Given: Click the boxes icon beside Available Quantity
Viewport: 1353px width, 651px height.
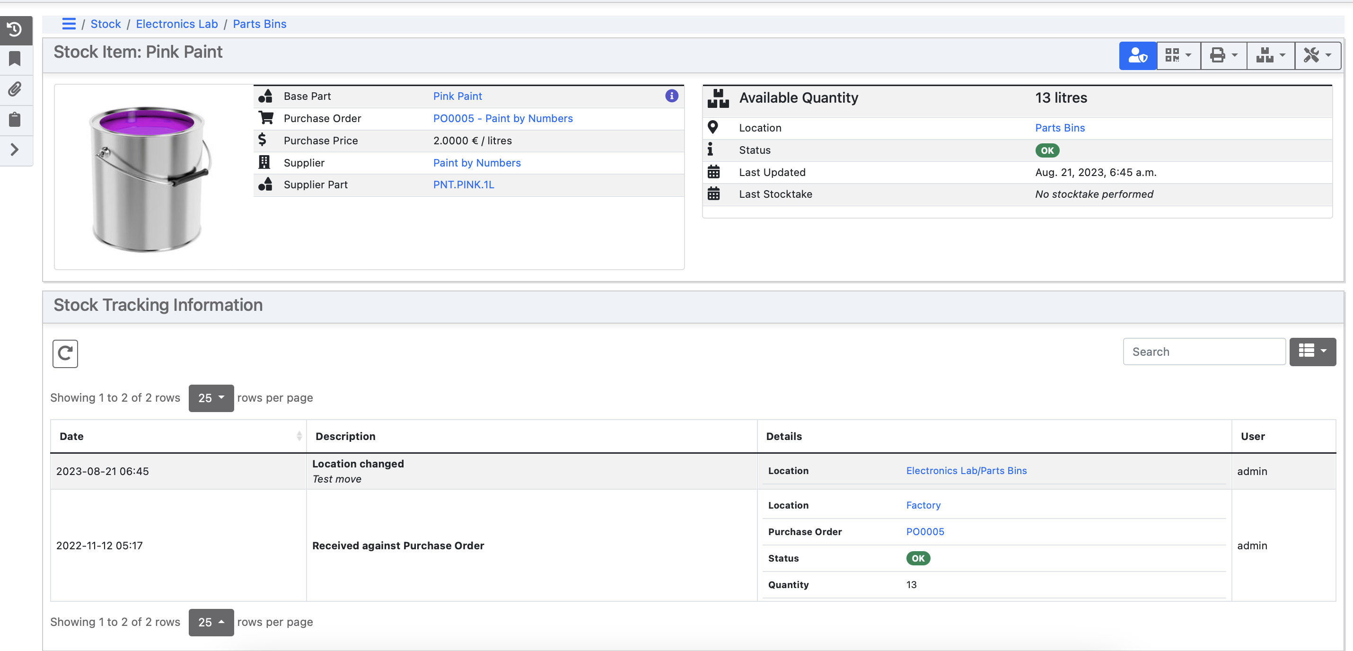Looking at the screenshot, I should point(718,98).
